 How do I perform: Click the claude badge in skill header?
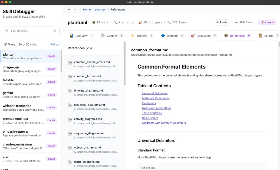(267, 22)
